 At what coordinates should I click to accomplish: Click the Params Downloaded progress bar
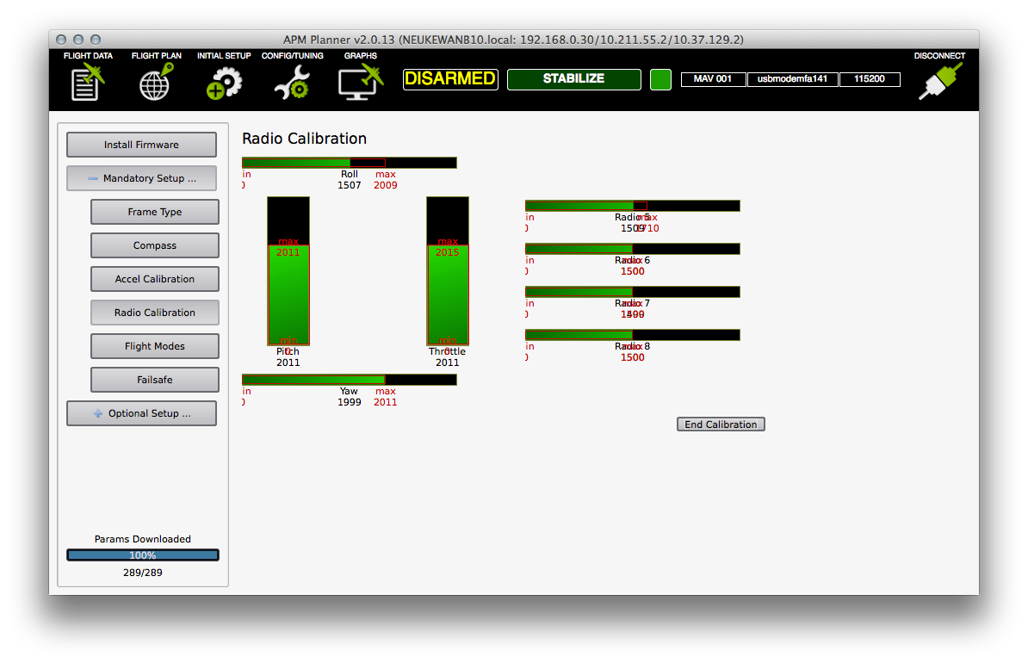coord(143,555)
